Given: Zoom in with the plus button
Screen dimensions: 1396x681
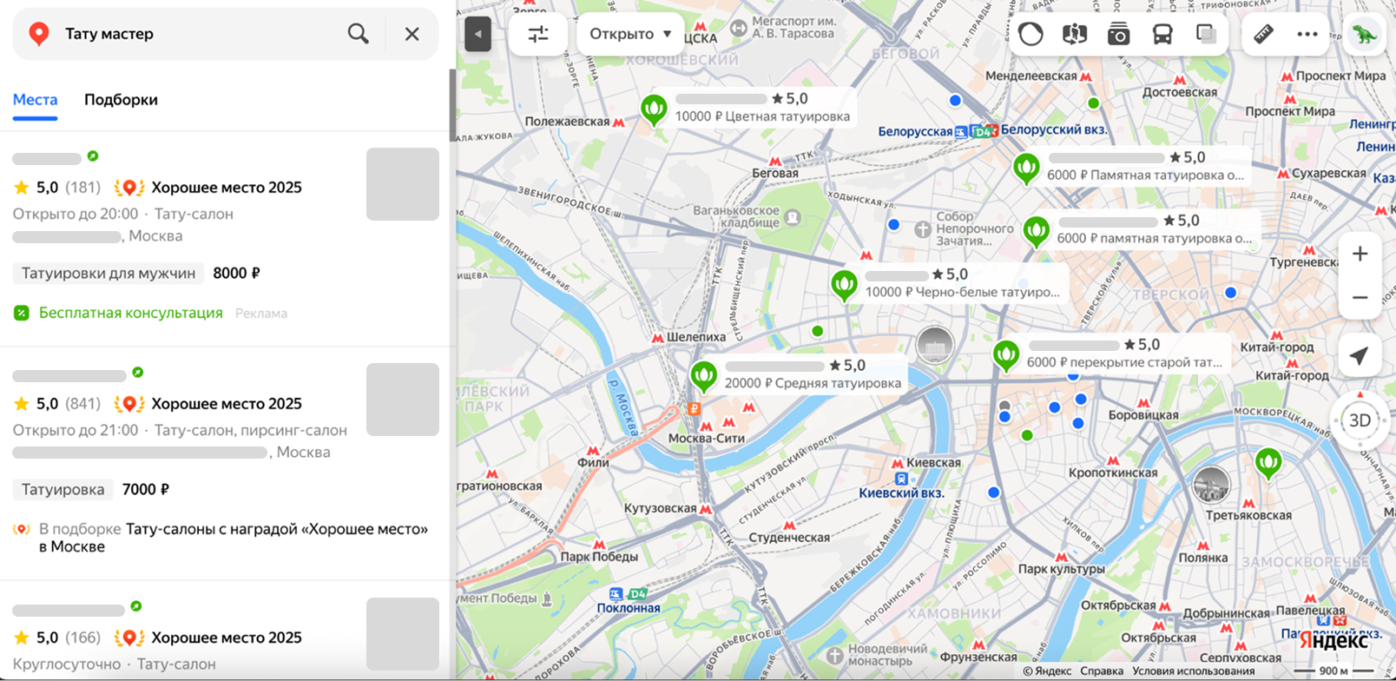Looking at the screenshot, I should coord(1360,254).
